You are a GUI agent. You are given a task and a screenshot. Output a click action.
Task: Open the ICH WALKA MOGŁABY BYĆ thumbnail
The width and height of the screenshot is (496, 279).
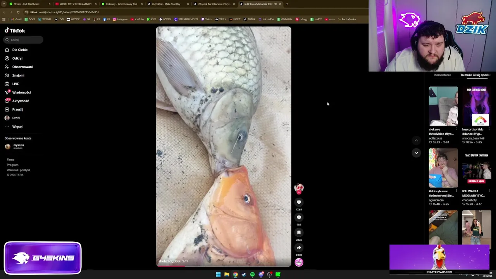tap(477, 168)
